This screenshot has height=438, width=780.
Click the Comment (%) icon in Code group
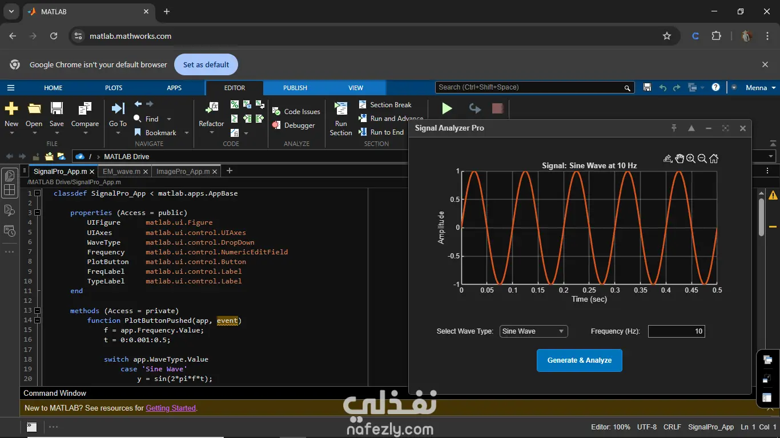click(235, 104)
